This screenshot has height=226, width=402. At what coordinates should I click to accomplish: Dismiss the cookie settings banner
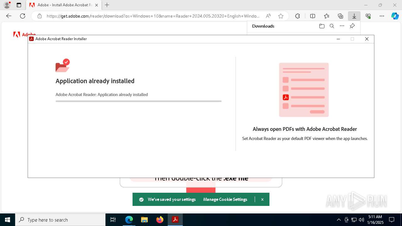pyautogui.click(x=262, y=199)
